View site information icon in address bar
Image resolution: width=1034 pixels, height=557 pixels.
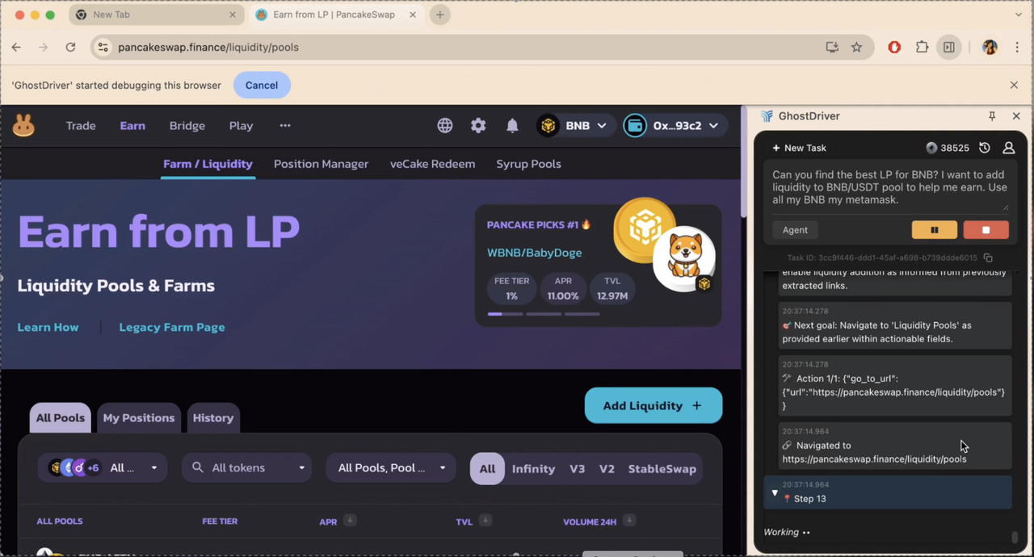[x=103, y=48]
